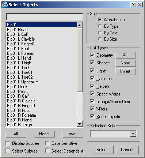Open the Selection Sets dropdown
The image size is (145, 158).
tap(133, 133)
